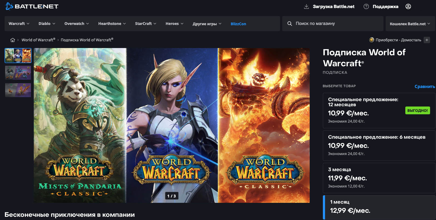
Task: Click the download Battle.net icon
Action: (306, 6)
